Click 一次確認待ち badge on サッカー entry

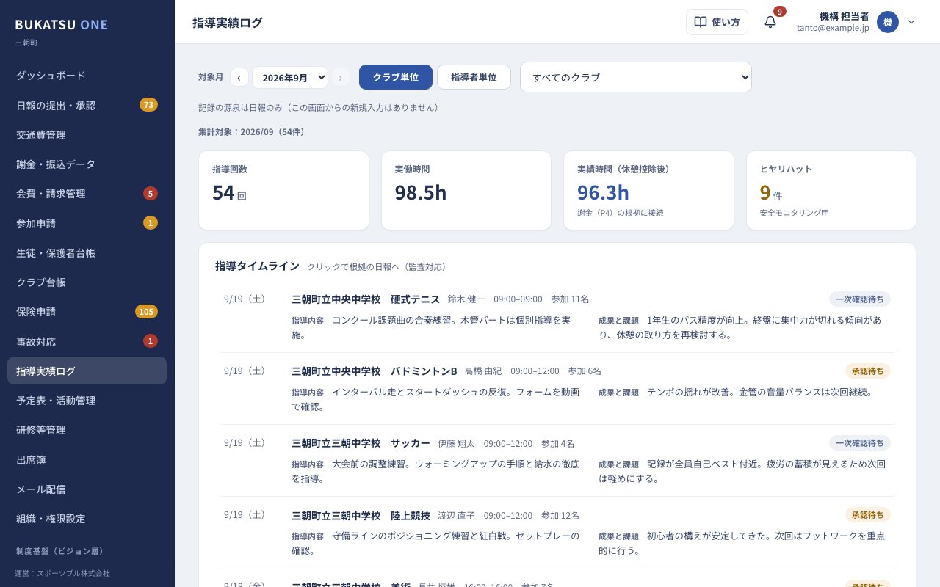click(x=860, y=443)
